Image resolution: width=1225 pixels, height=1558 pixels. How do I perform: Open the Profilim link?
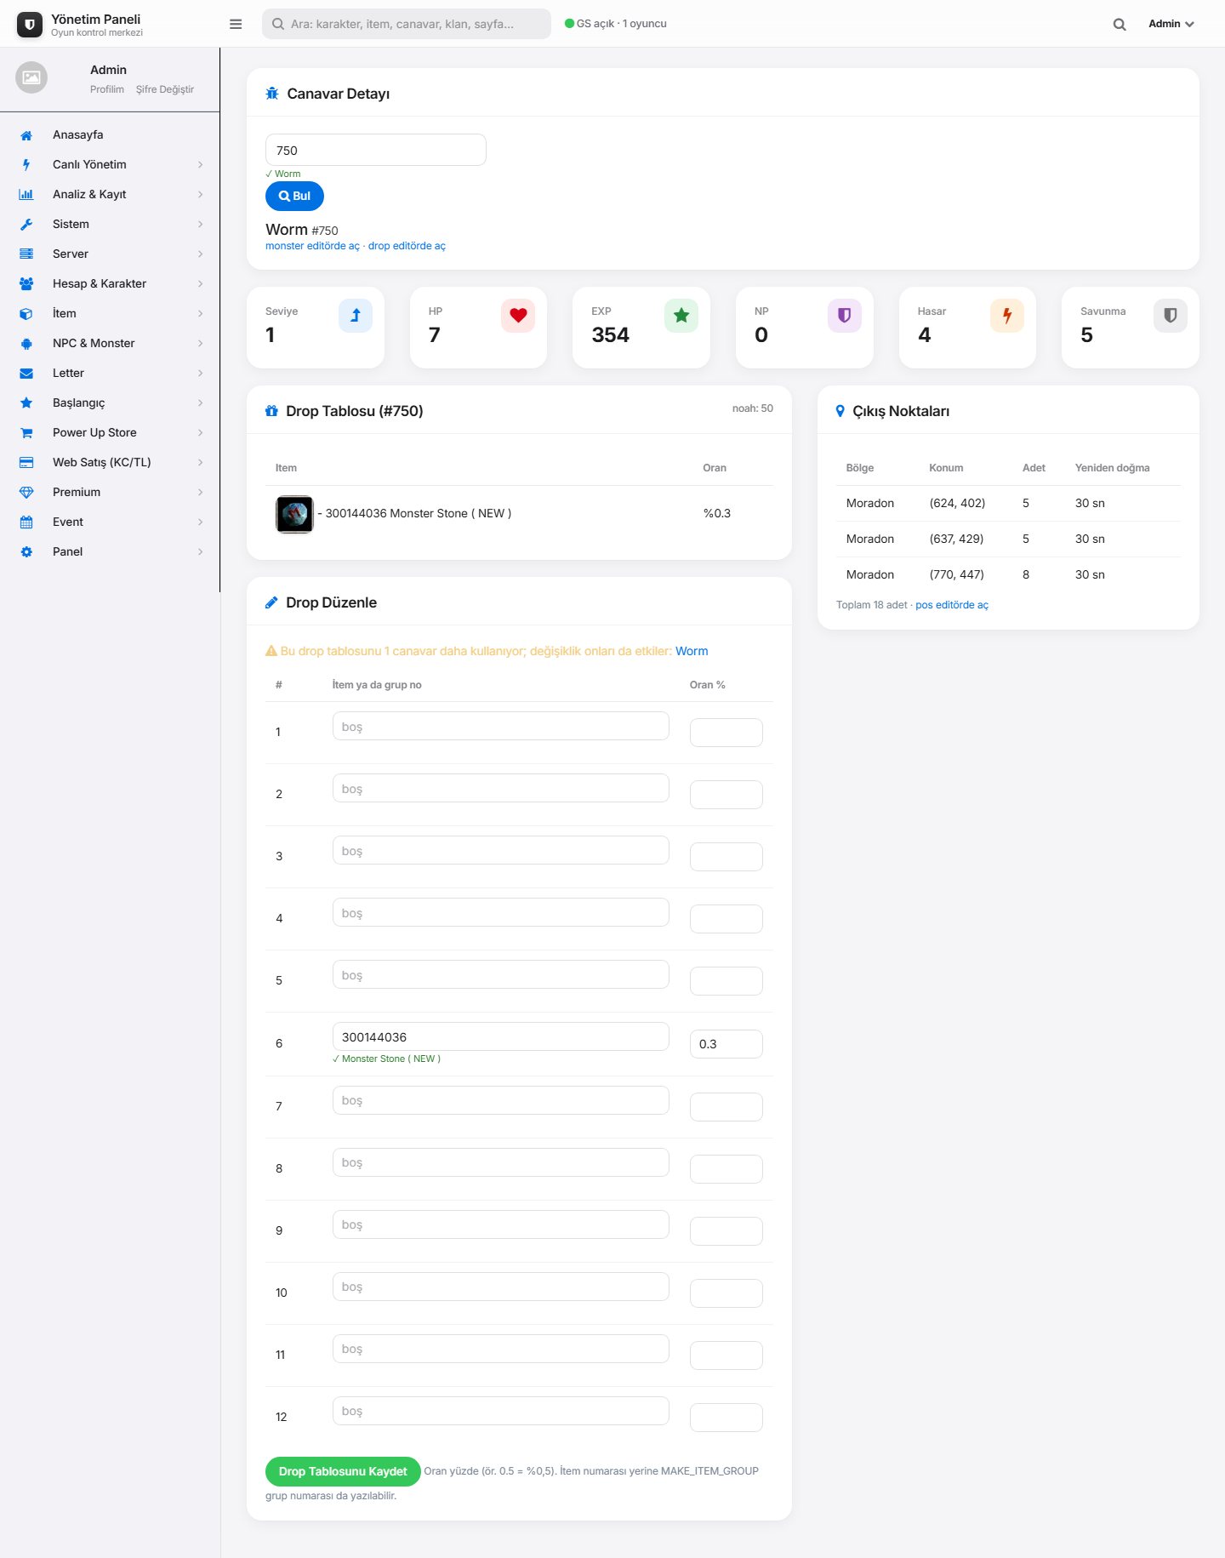(x=107, y=89)
